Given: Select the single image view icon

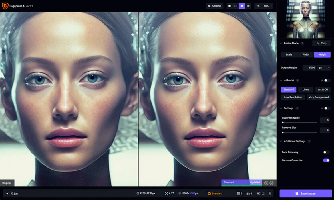Looking at the screenshot, I should pos(229,6).
